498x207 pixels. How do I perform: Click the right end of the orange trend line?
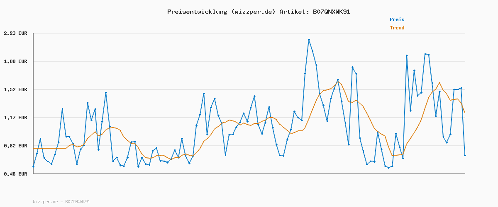465,113
